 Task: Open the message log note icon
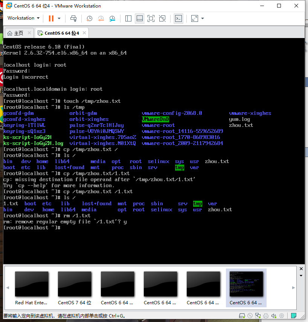click(x=294, y=316)
